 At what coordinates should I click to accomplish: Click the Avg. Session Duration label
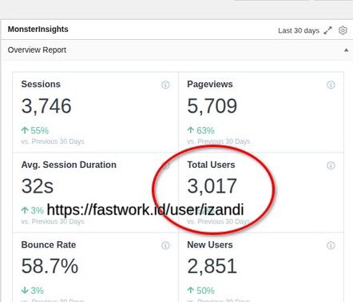[69, 165]
